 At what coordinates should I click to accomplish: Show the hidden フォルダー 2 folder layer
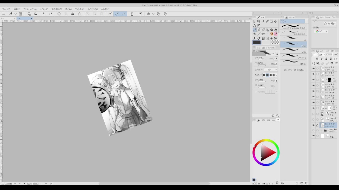(x=313, y=131)
